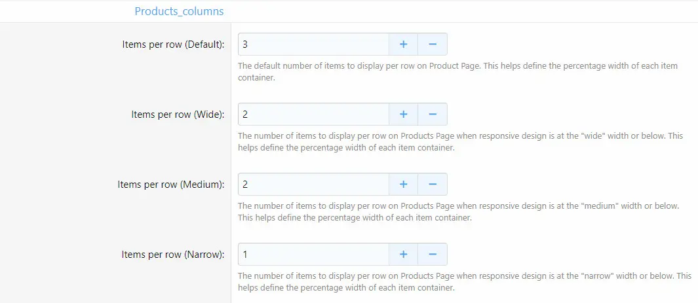Focus the Items per row (Wide) field
Image resolution: width=698 pixels, height=303 pixels.
313,114
